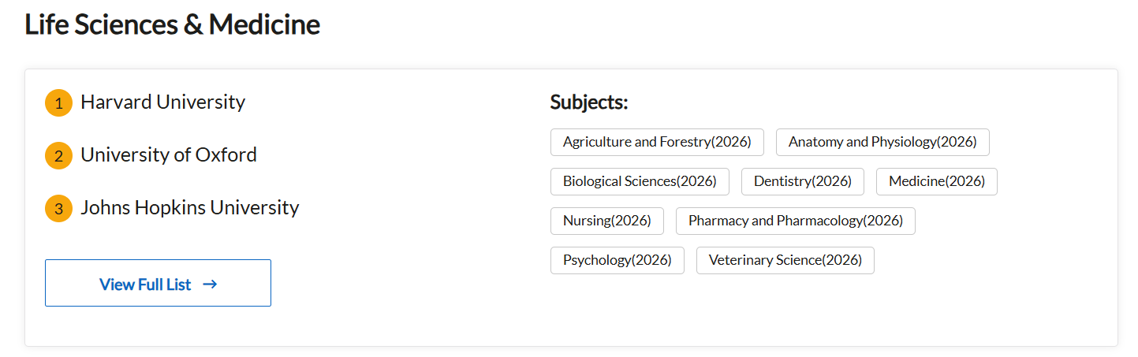Open the Medicine(2026) subject tag
Image resolution: width=1138 pixels, height=357 pixels.
coord(936,182)
